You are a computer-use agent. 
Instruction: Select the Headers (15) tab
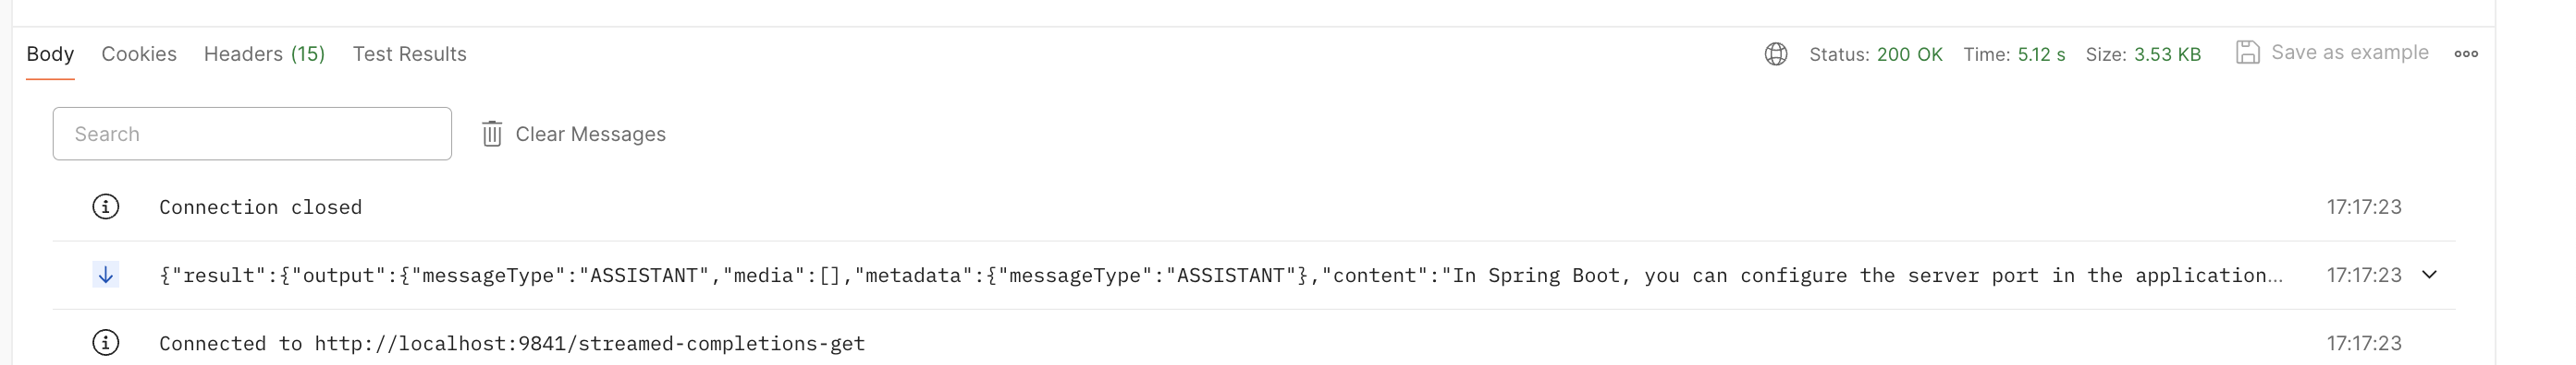pos(264,53)
